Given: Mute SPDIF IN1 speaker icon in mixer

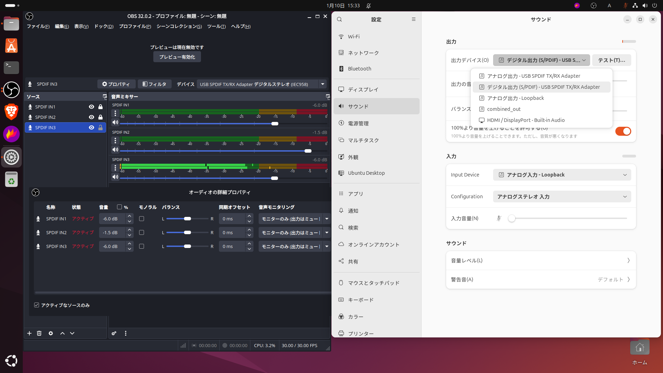Looking at the screenshot, I should [x=115, y=122].
